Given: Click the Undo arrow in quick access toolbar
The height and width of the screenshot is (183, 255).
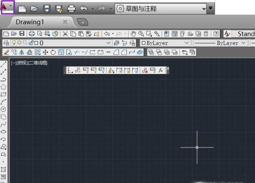Looking at the screenshot, I should click(x=84, y=9).
